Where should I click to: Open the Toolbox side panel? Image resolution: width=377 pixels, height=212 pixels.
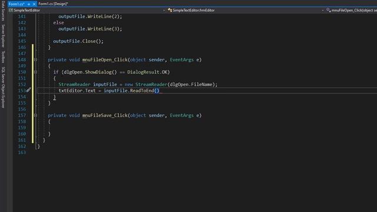pyautogui.click(x=3, y=57)
